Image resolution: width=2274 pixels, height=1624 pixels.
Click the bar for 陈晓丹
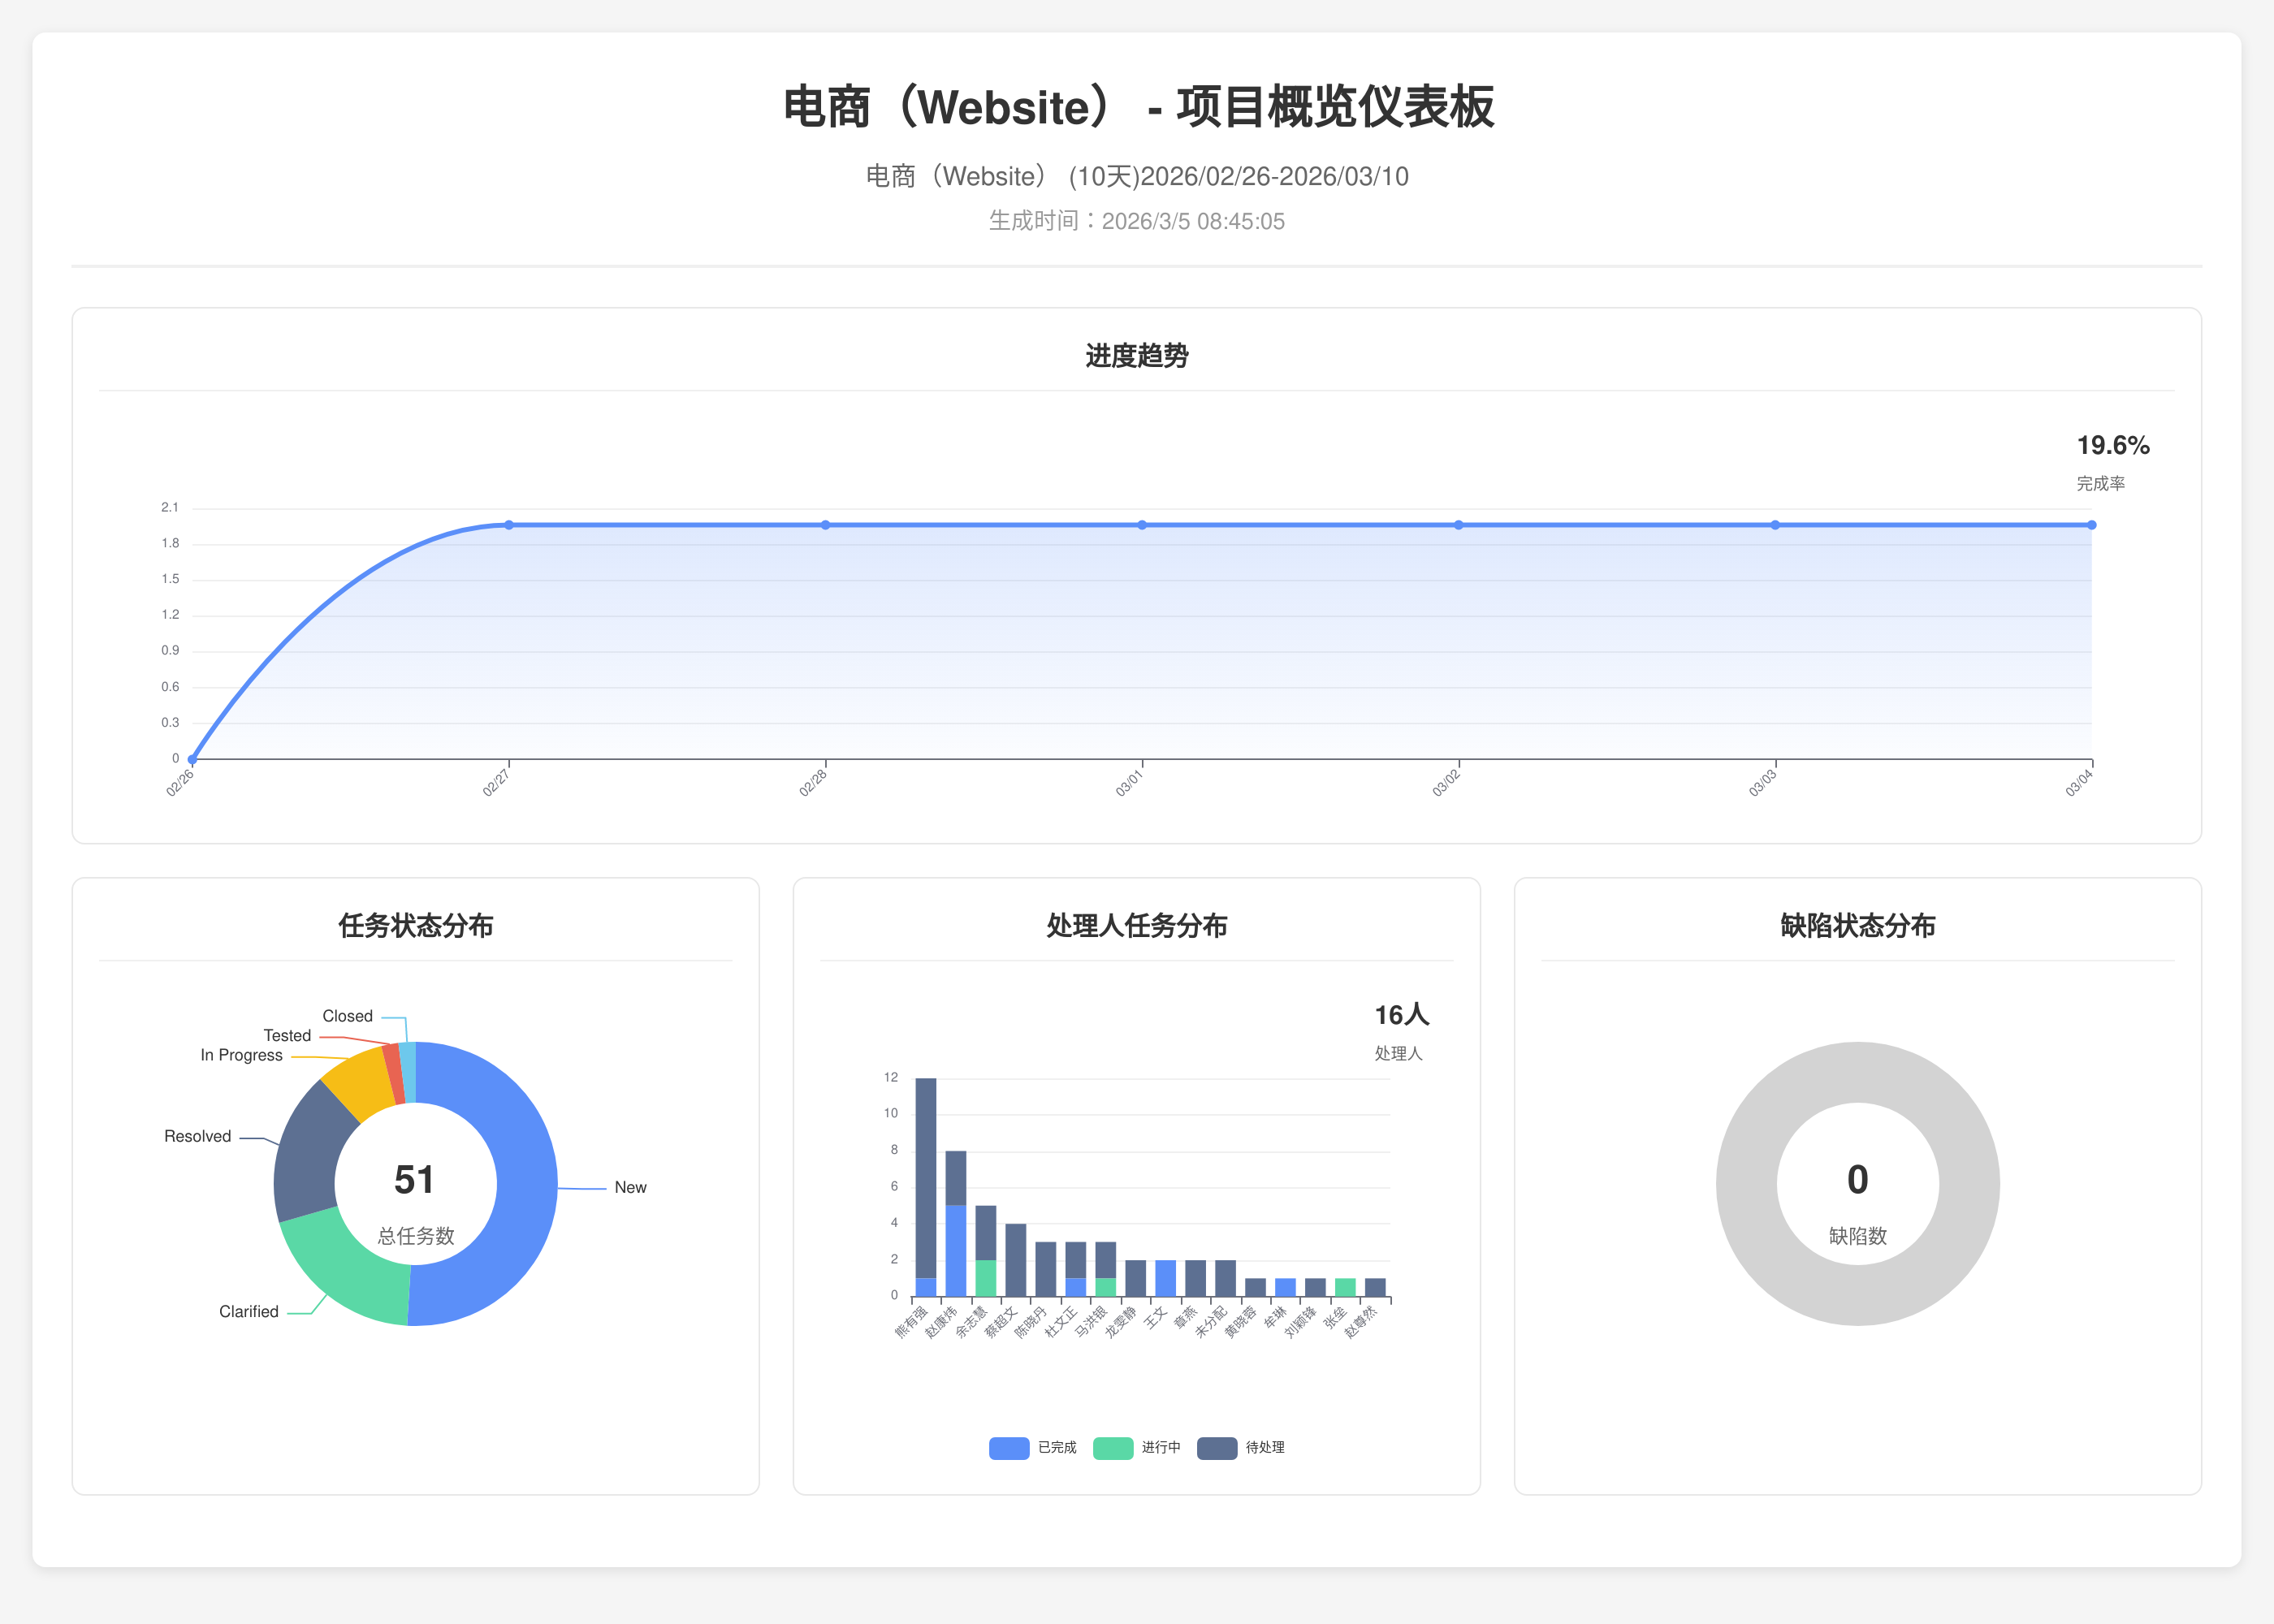click(1046, 1269)
